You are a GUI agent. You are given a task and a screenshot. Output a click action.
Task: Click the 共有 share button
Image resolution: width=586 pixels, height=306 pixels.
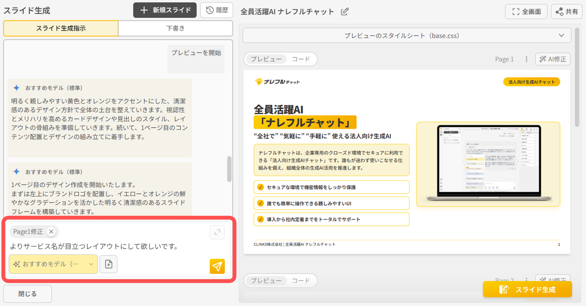[567, 12]
